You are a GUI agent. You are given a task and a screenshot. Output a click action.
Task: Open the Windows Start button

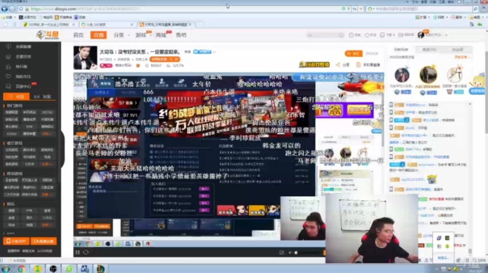point(6,269)
